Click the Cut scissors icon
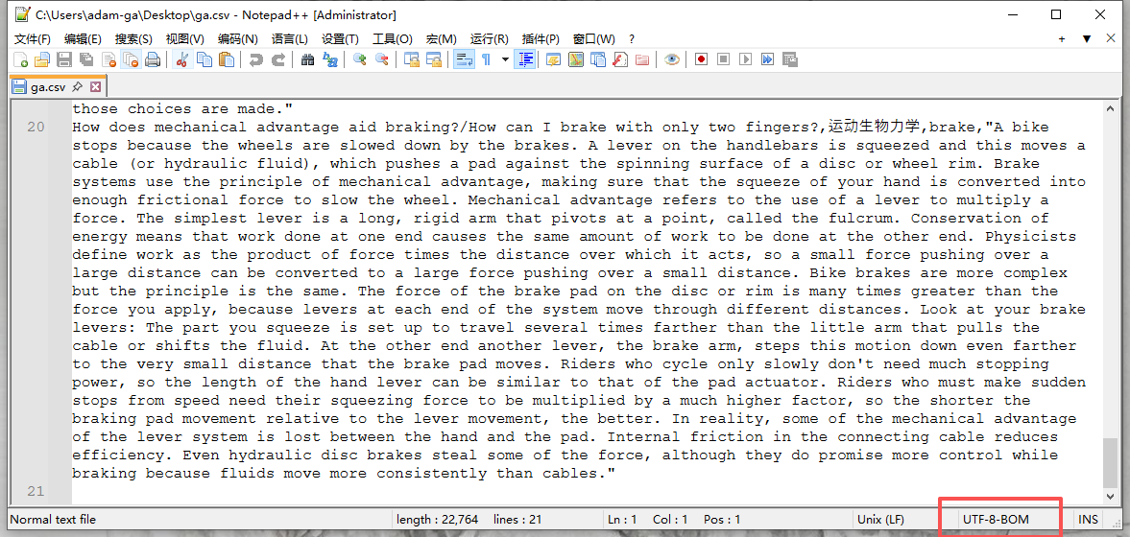The image size is (1130, 537). (x=180, y=59)
